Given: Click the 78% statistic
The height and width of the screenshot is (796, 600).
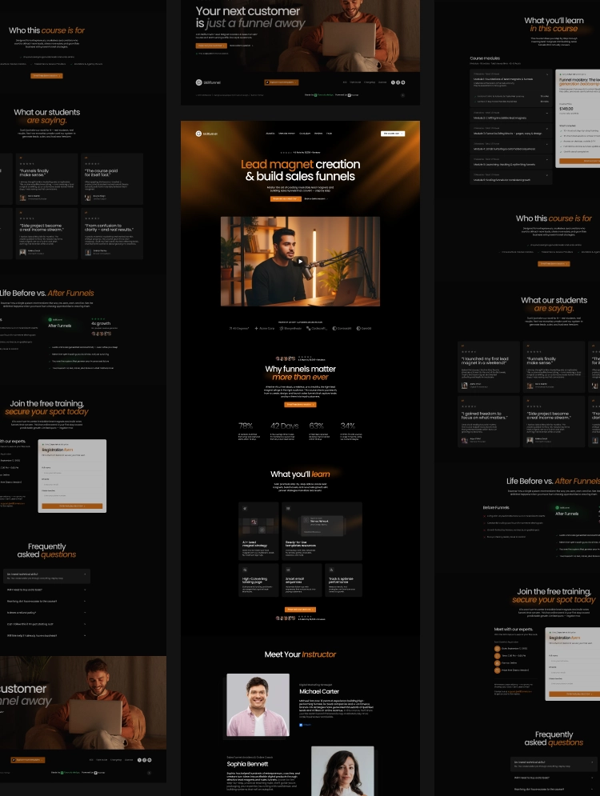Looking at the screenshot, I should [x=246, y=426].
